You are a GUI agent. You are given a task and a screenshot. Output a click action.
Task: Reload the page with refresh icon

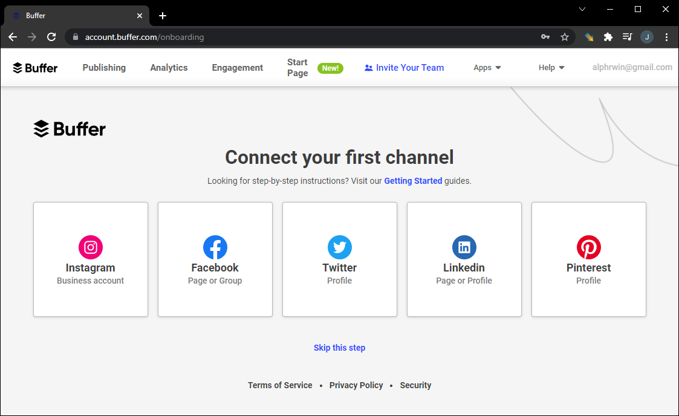[51, 37]
